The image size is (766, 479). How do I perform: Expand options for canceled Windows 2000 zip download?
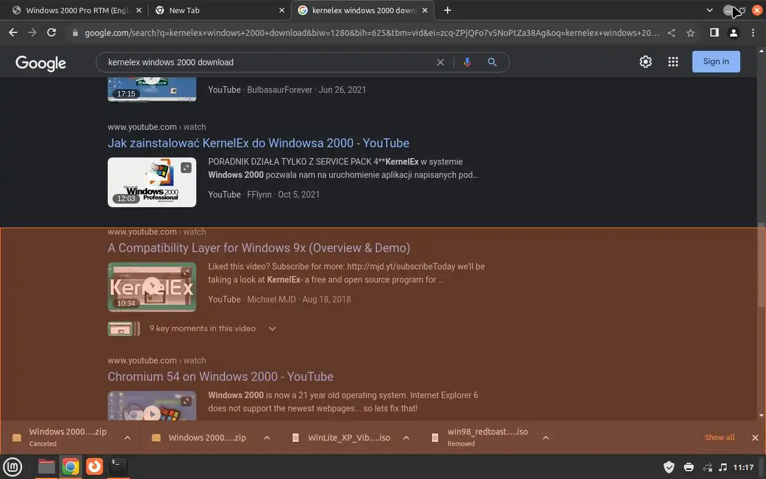click(127, 438)
